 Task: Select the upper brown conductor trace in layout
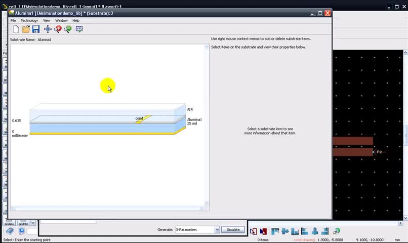click(353, 141)
